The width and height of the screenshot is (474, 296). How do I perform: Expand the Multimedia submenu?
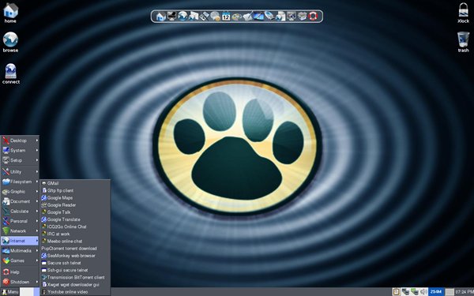pos(20,251)
